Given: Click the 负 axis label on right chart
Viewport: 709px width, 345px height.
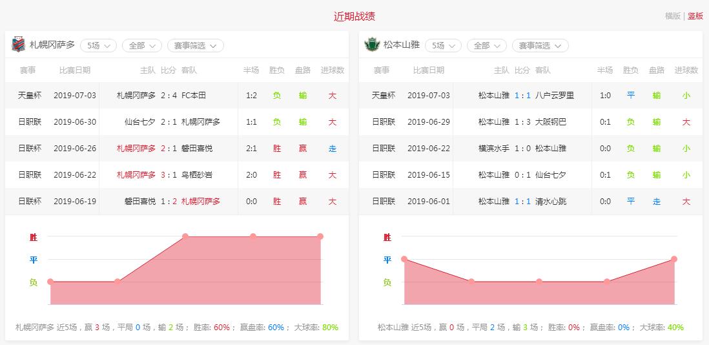Looking at the screenshot, I should tap(387, 282).
